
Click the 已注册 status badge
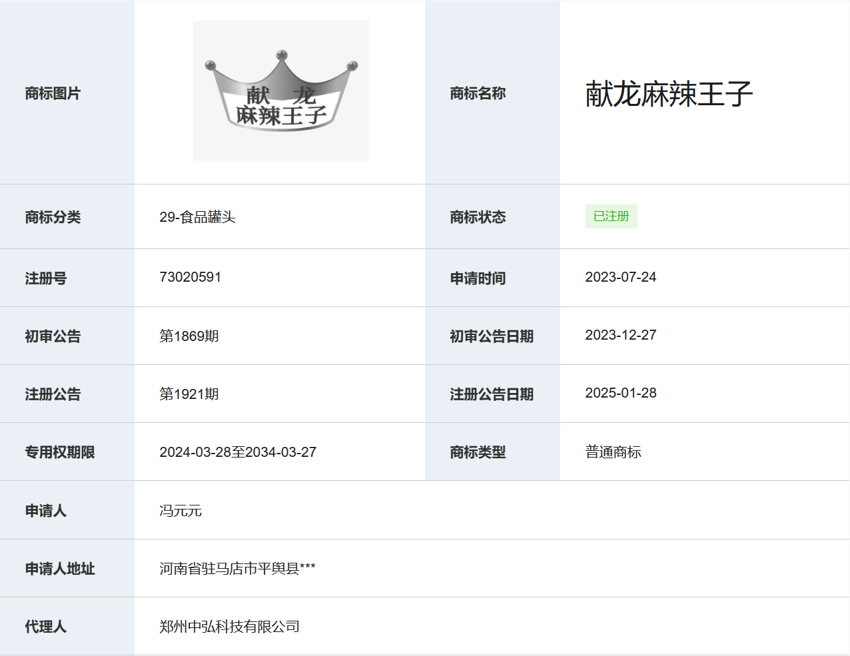611,216
